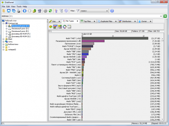Click the printer toolbar icon
The image size is (169, 126).
18,11
